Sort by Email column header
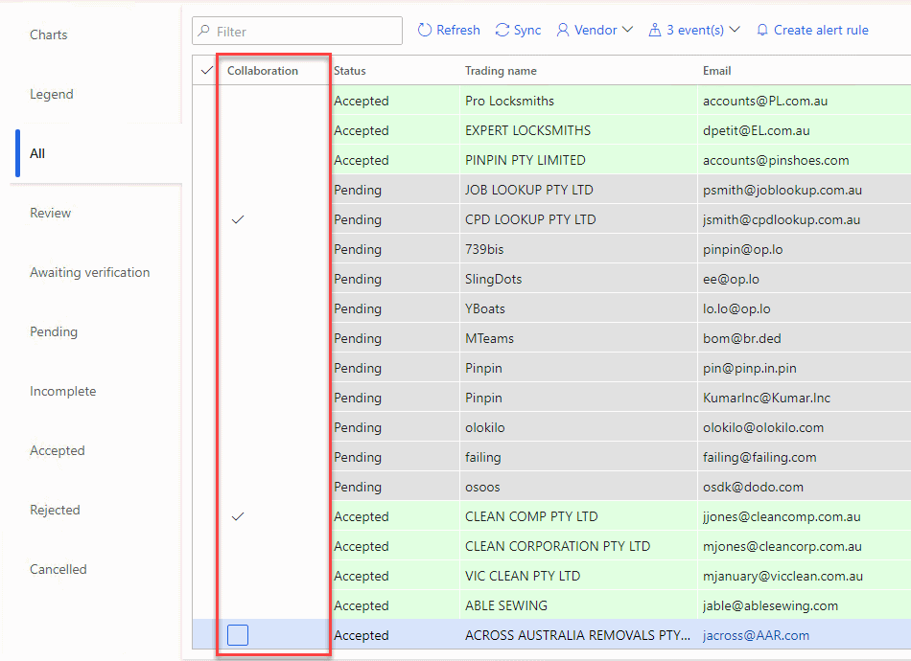911x661 pixels. click(x=717, y=71)
